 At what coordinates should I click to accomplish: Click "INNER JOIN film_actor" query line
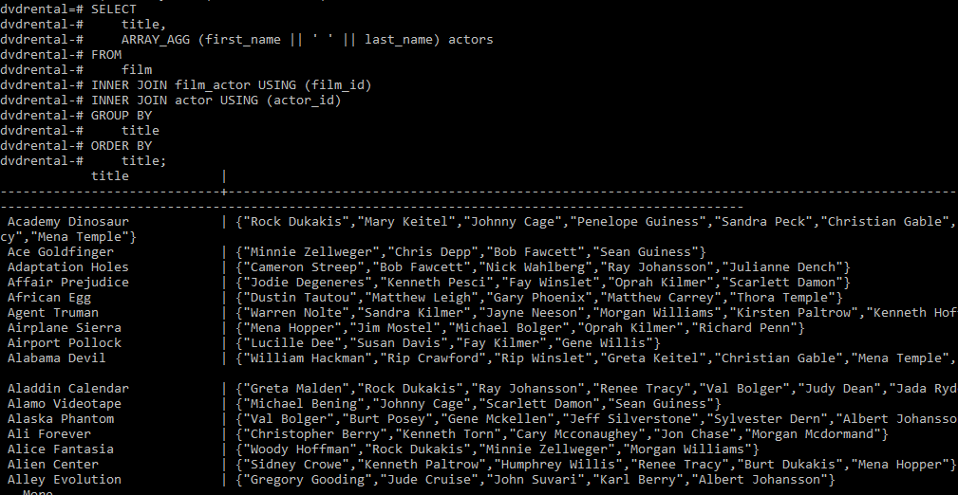click(231, 84)
